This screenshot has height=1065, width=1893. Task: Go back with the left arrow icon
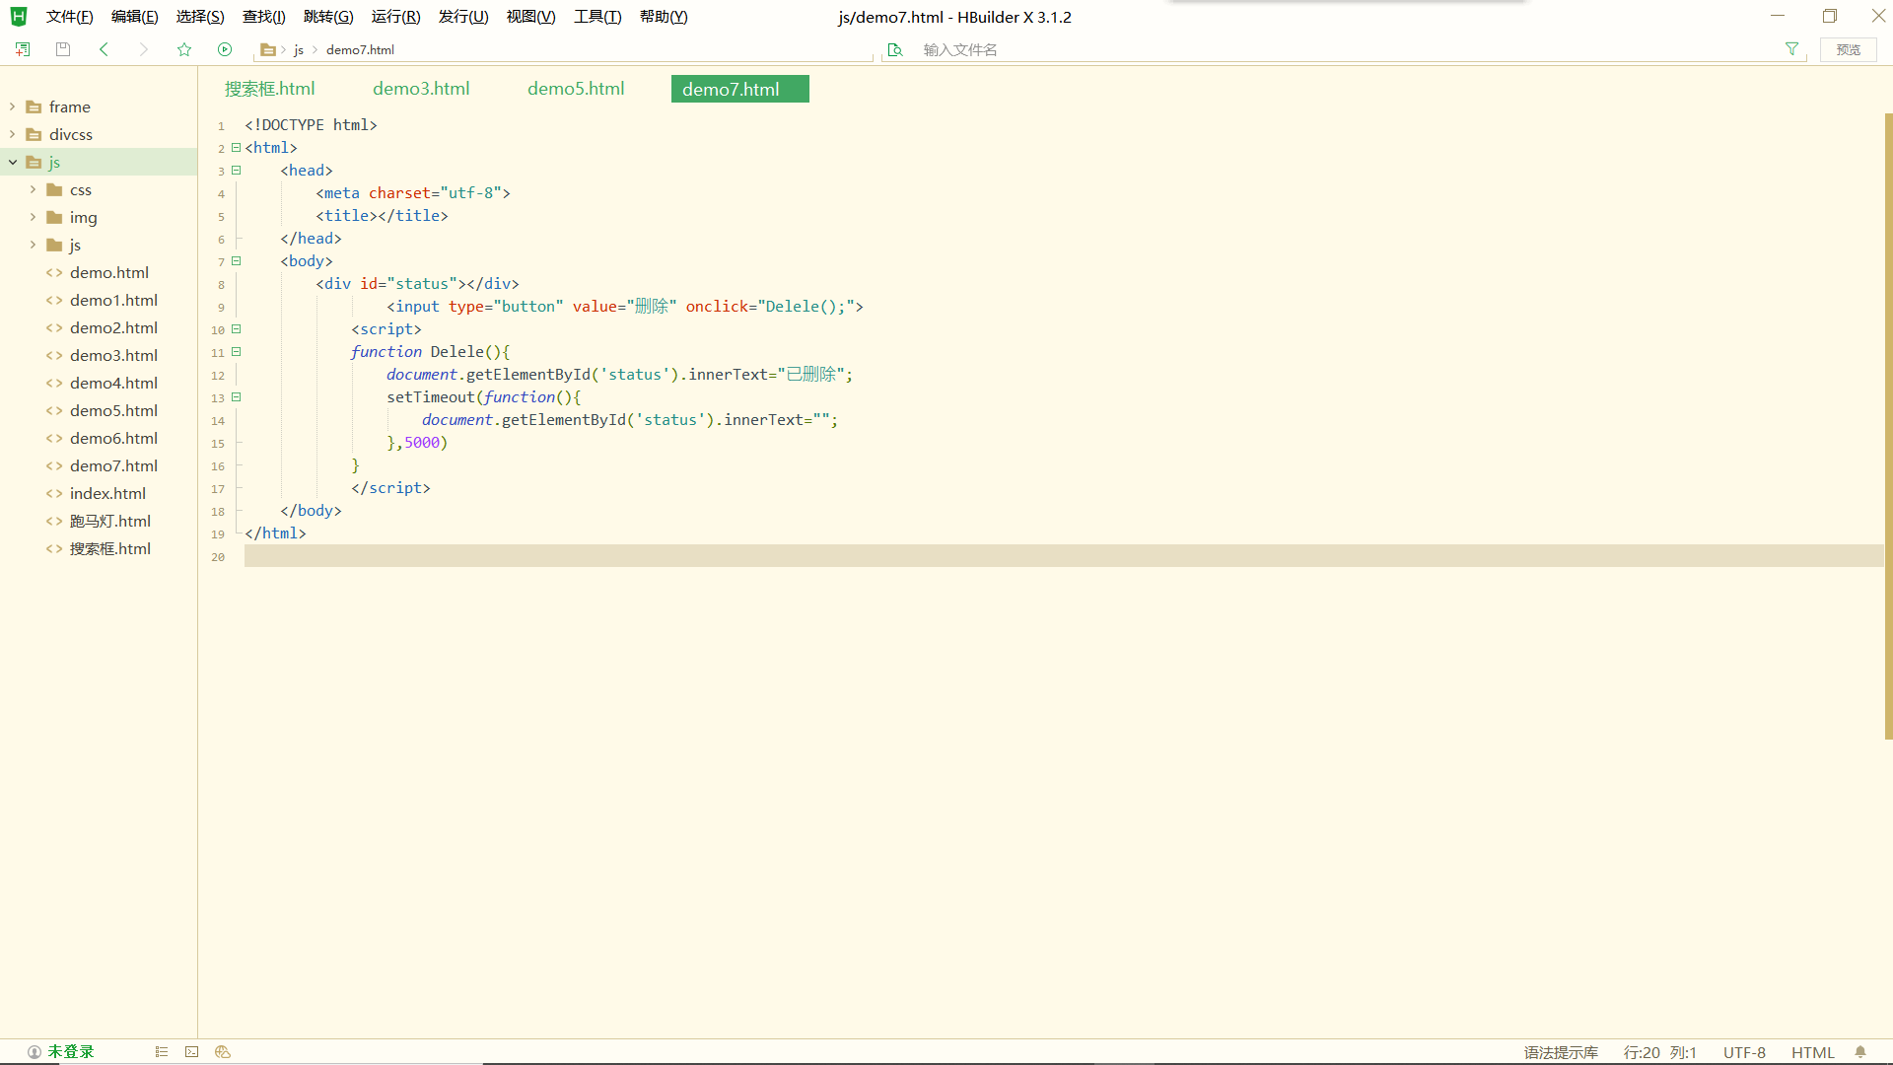pos(104,49)
